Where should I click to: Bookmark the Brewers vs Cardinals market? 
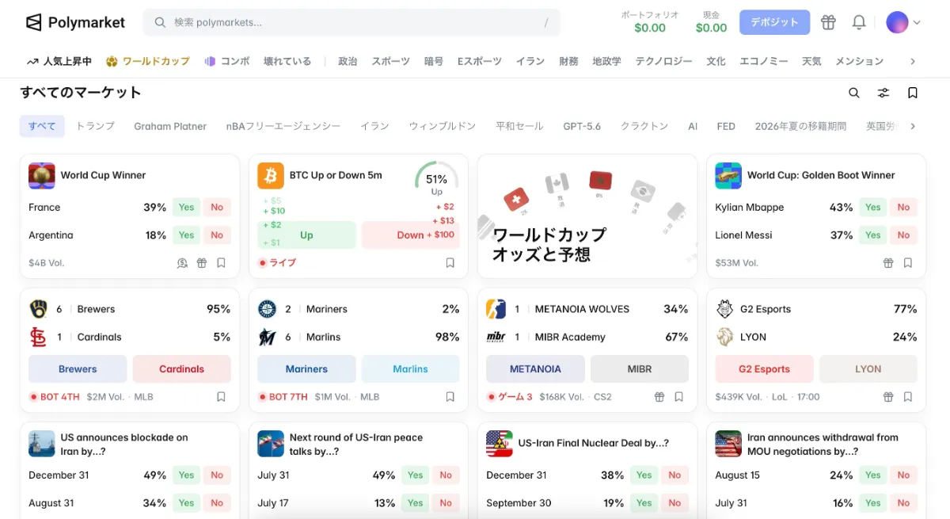click(221, 397)
